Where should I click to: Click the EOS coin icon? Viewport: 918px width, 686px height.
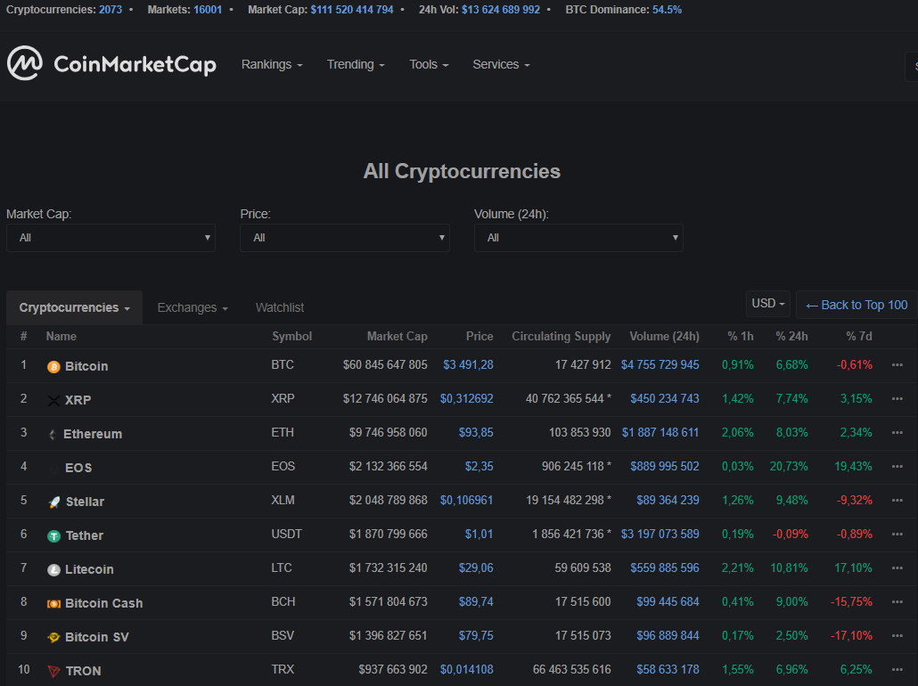[53, 468]
